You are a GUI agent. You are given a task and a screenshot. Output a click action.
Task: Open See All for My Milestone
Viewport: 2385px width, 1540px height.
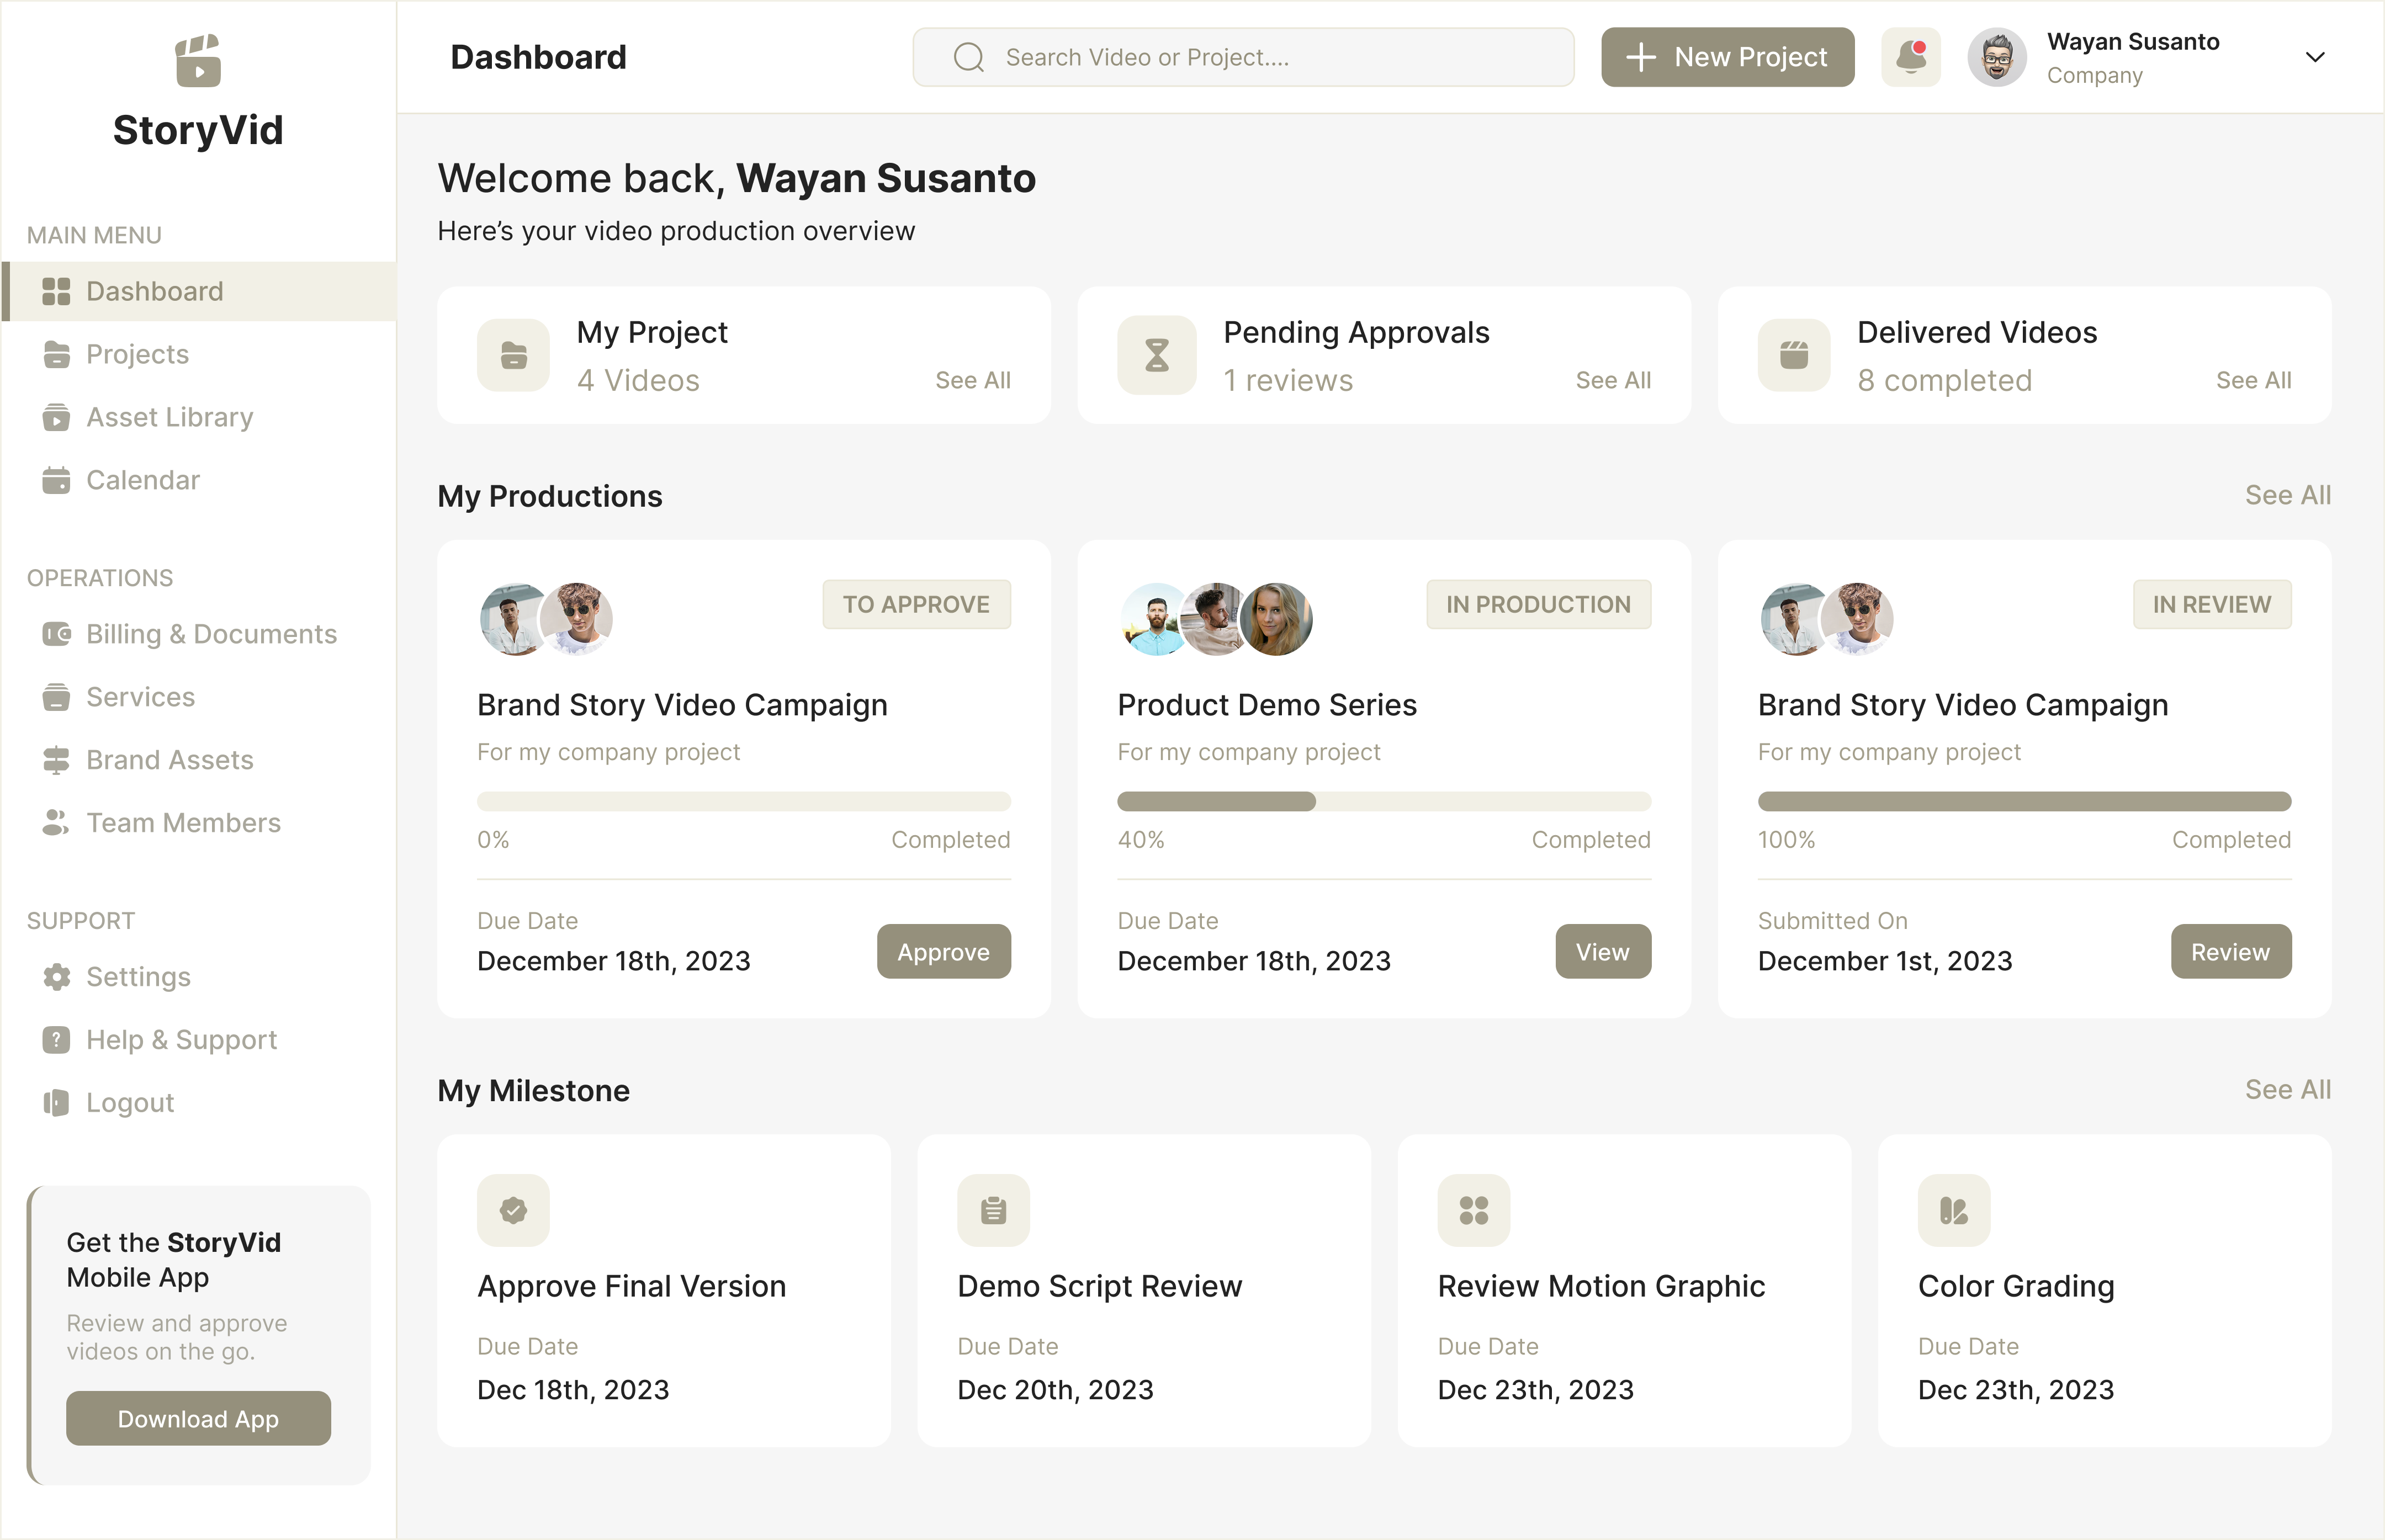click(x=2288, y=1089)
